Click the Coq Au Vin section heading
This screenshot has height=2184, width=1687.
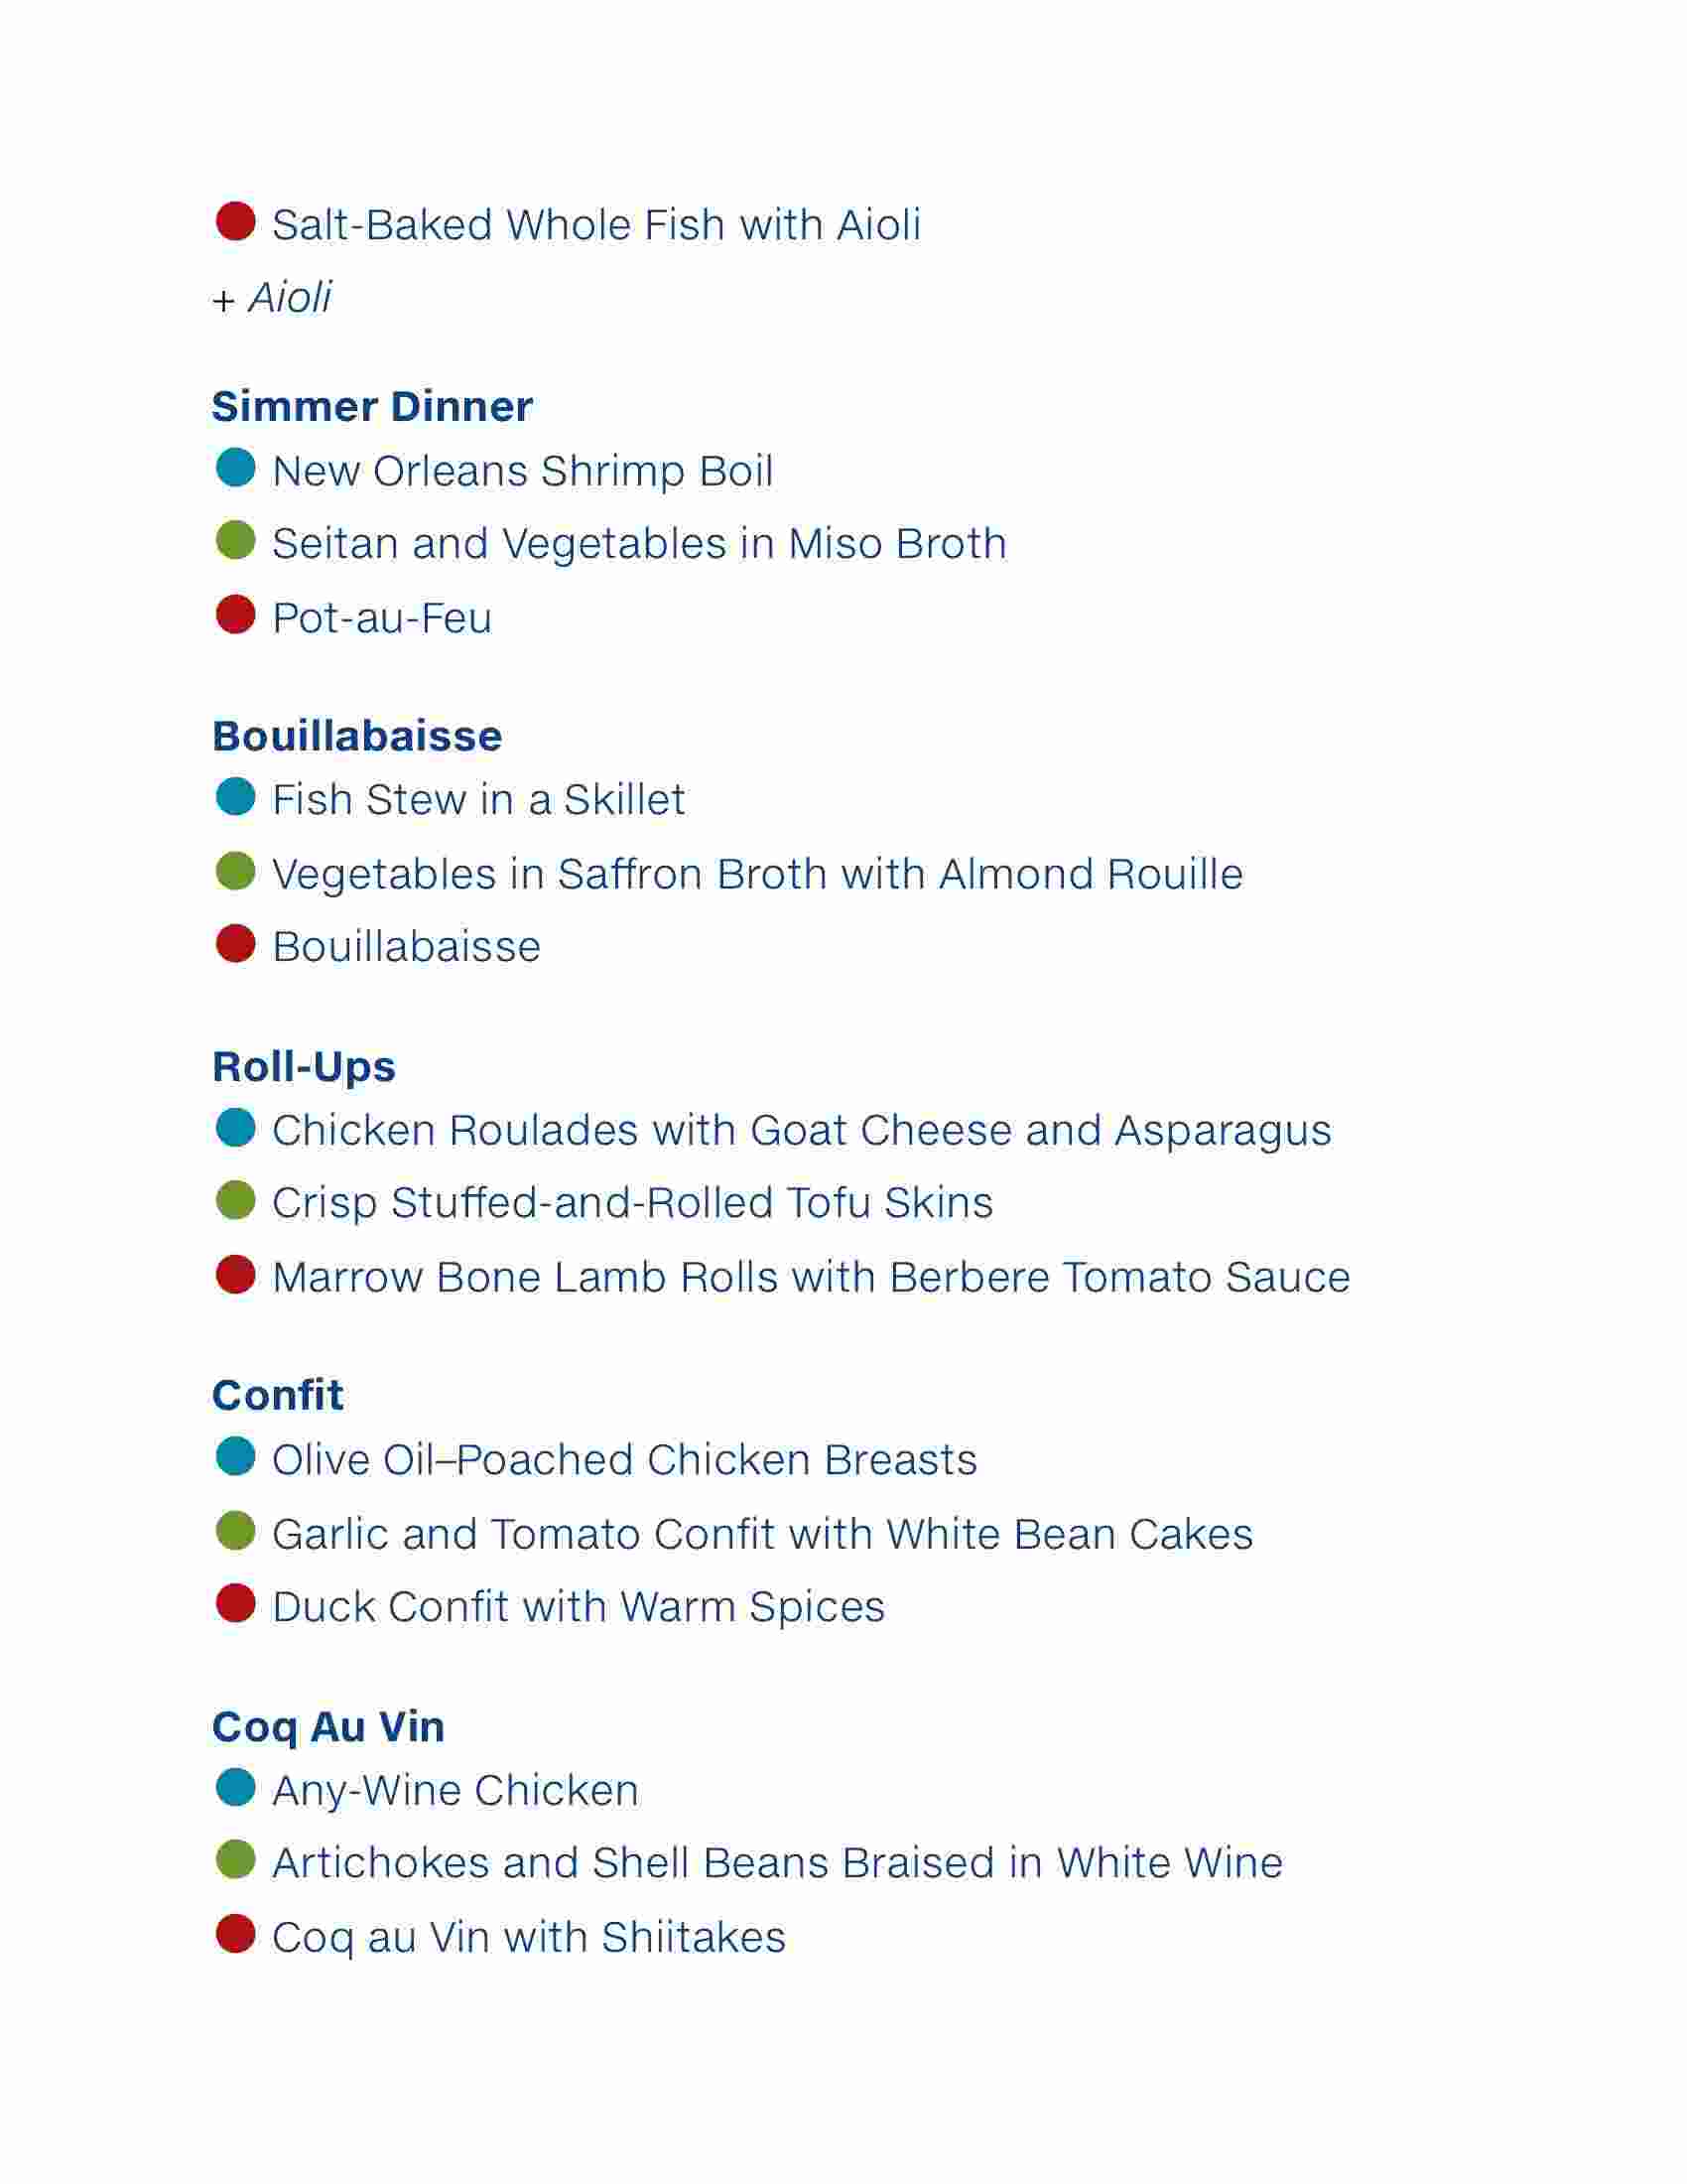tap(327, 1727)
